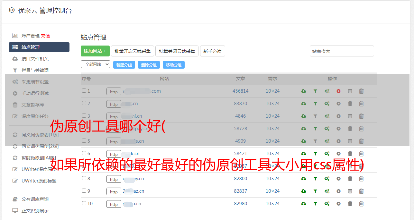Image resolution: width=414 pixels, height=220 pixels.
Task: Click the trash icon in row 6
Action: point(361,154)
